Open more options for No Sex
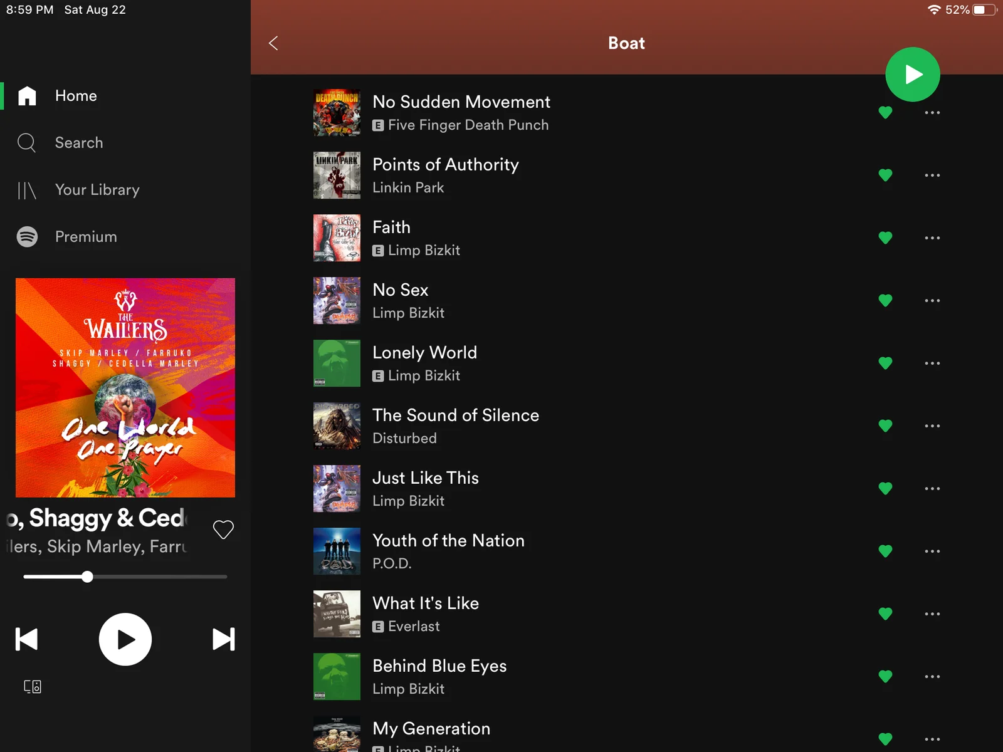 point(932,301)
